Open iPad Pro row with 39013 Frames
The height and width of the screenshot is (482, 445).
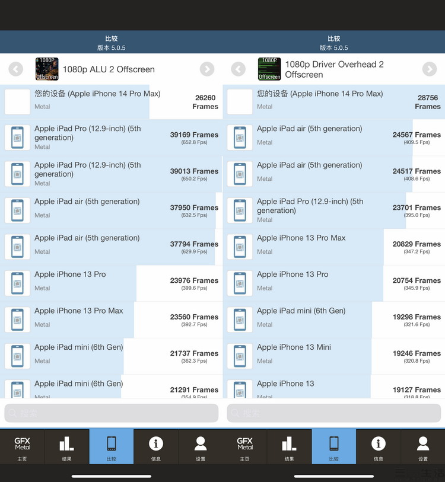[x=112, y=174]
